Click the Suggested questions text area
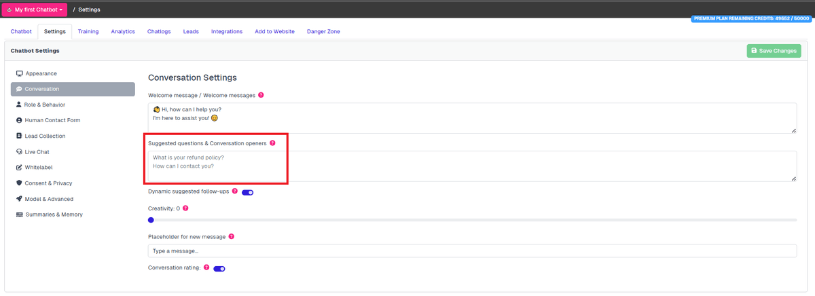Screen dimensions: 815x296 (x=471, y=166)
